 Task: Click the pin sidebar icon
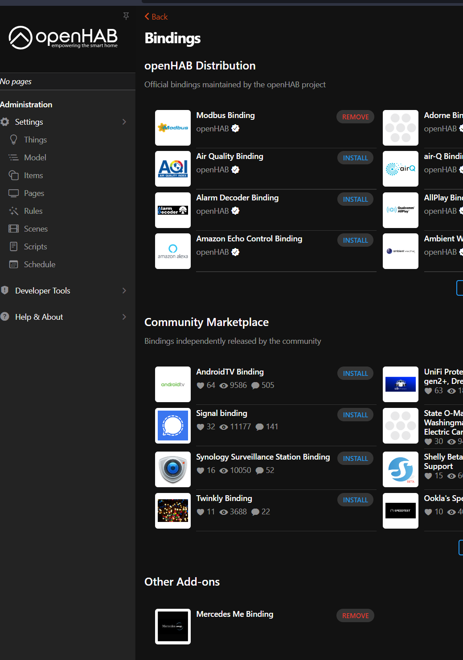126,16
